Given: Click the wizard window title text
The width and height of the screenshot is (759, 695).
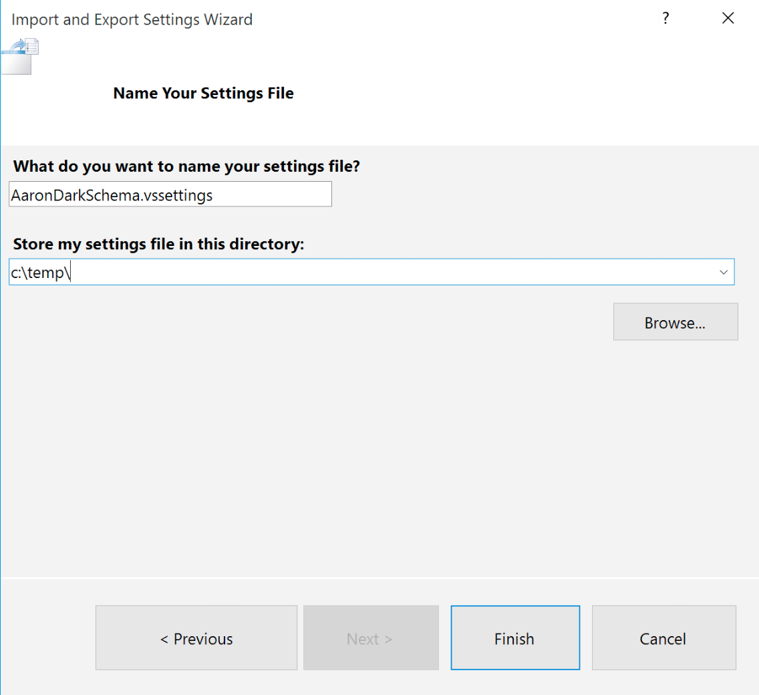Looking at the screenshot, I should coord(132,19).
